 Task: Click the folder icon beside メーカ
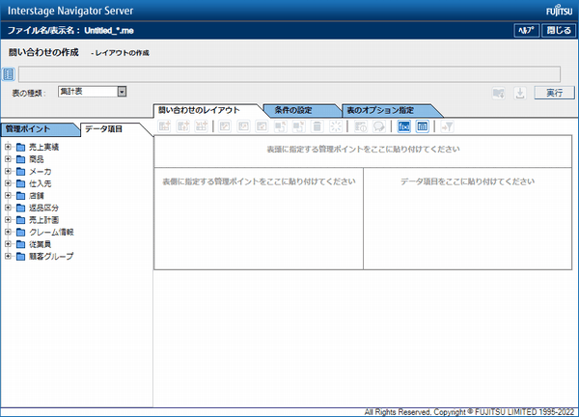[x=20, y=172]
